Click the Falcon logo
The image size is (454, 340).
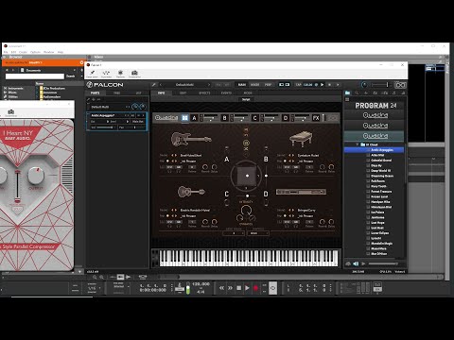(x=105, y=85)
